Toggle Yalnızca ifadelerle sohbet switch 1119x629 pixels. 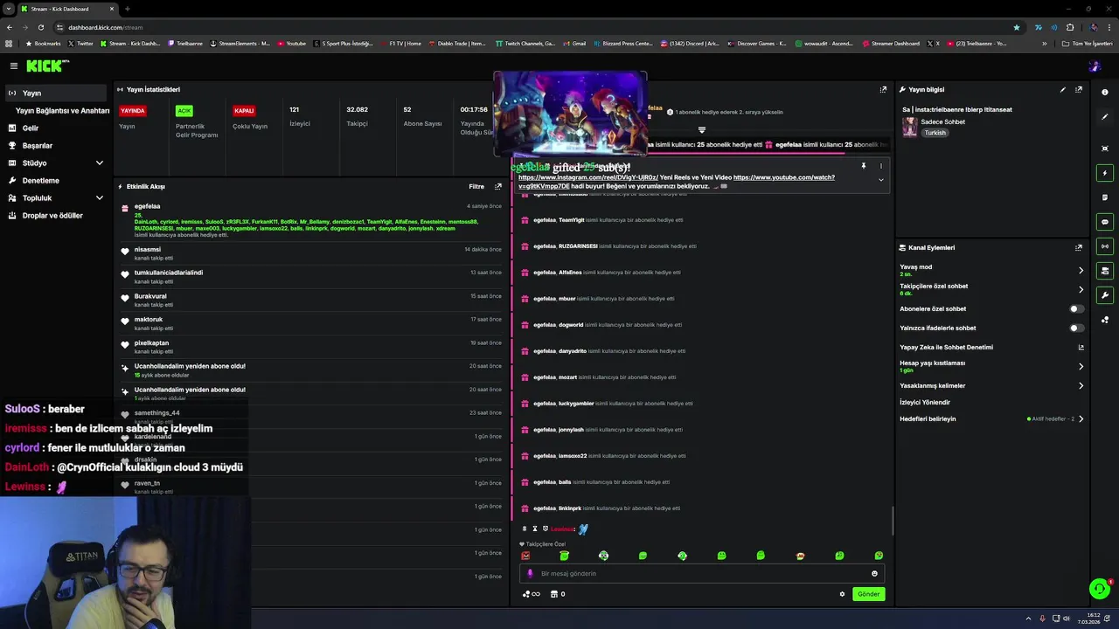point(1077,328)
